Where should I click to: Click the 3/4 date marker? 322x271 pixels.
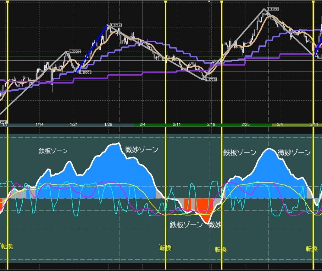pyautogui.click(x=280, y=125)
